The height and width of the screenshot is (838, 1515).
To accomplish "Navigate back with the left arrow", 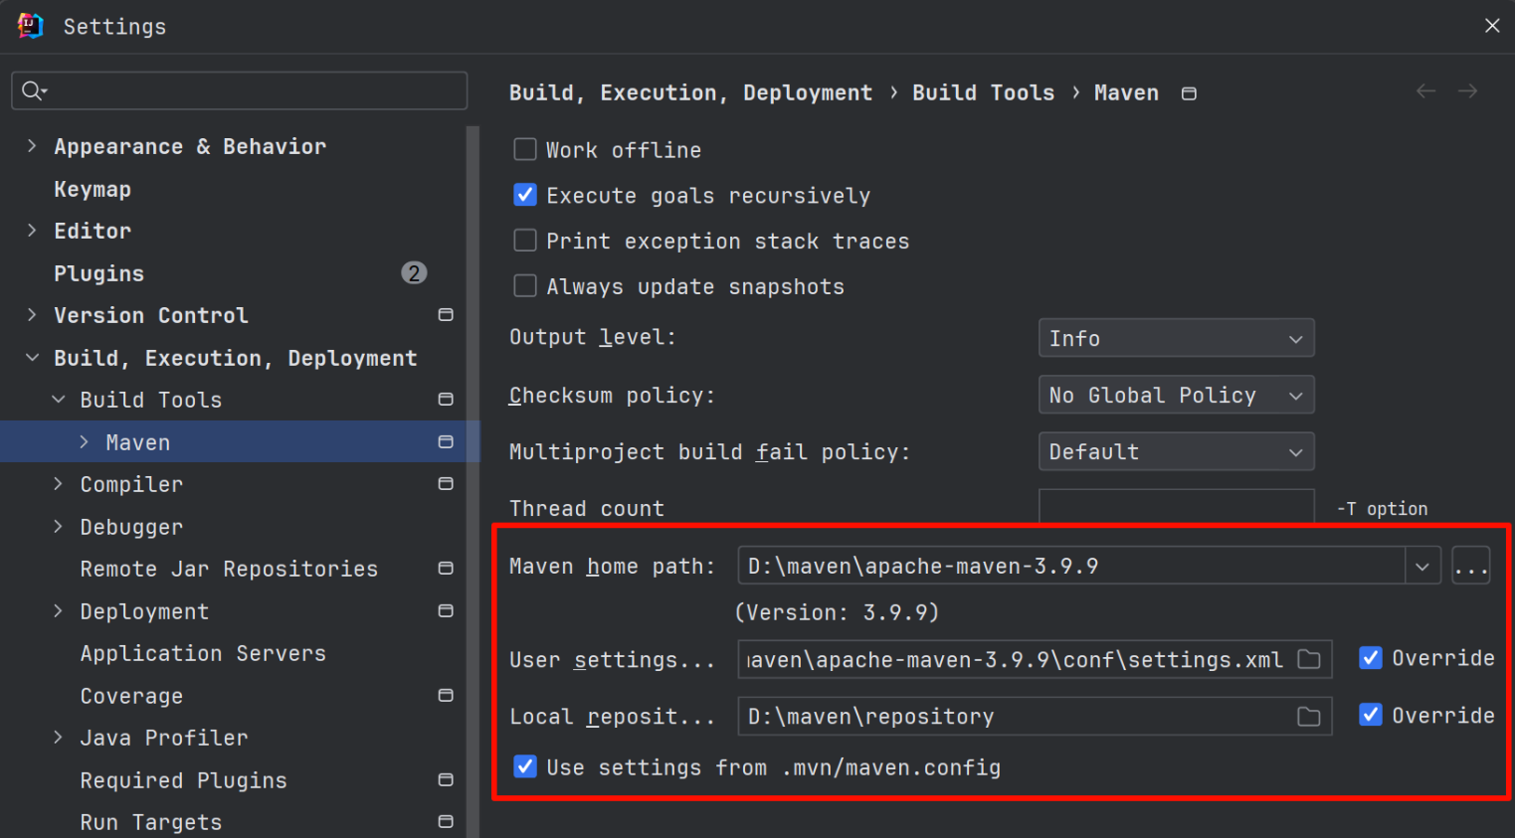I will 1425,91.
